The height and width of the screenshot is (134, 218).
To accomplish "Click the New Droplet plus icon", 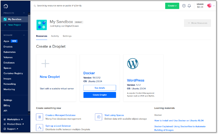I will click(x=45, y=64).
